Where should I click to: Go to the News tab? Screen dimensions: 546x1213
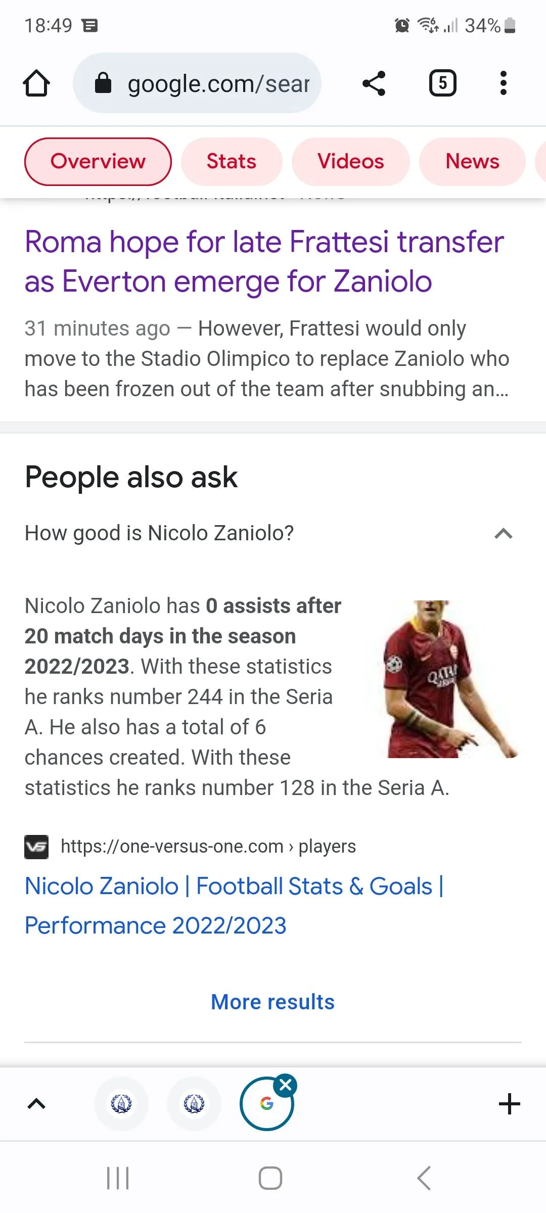coord(472,162)
